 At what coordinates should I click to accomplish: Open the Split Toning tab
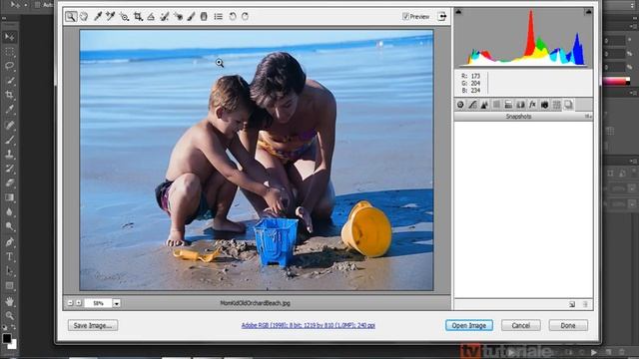tap(508, 105)
